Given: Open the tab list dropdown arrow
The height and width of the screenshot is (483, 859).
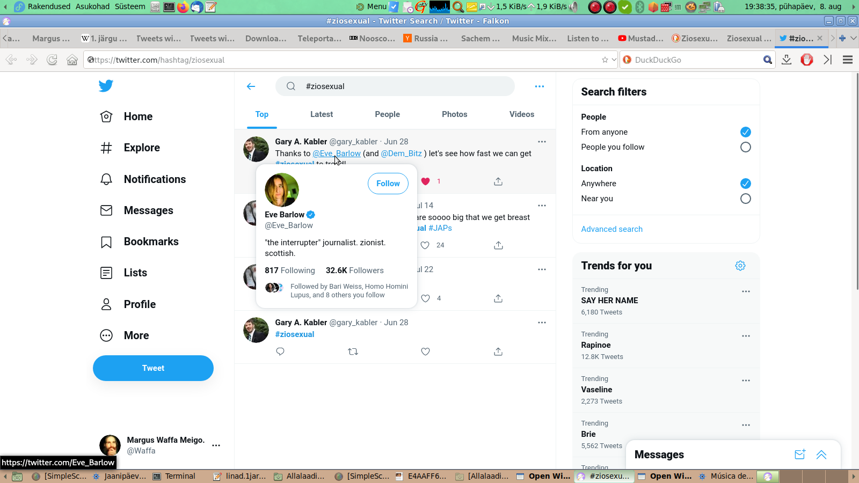Looking at the screenshot, I should [853, 38].
